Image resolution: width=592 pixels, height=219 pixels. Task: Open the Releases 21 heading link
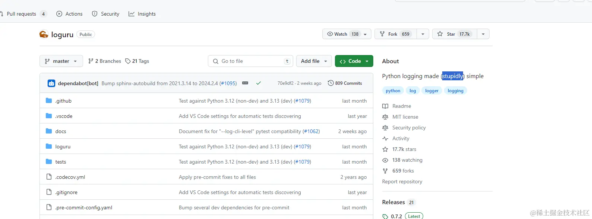pos(399,202)
